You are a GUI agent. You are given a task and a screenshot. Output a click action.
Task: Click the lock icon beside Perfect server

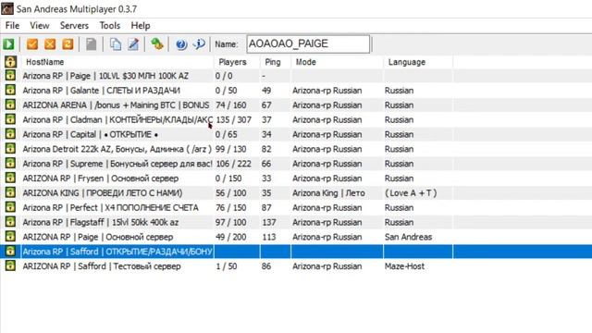pos(10,207)
